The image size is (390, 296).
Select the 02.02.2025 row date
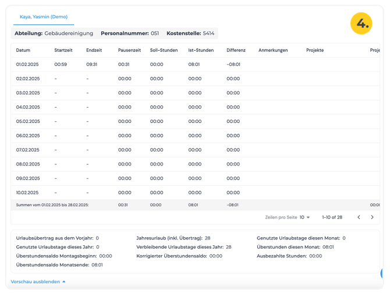point(28,79)
